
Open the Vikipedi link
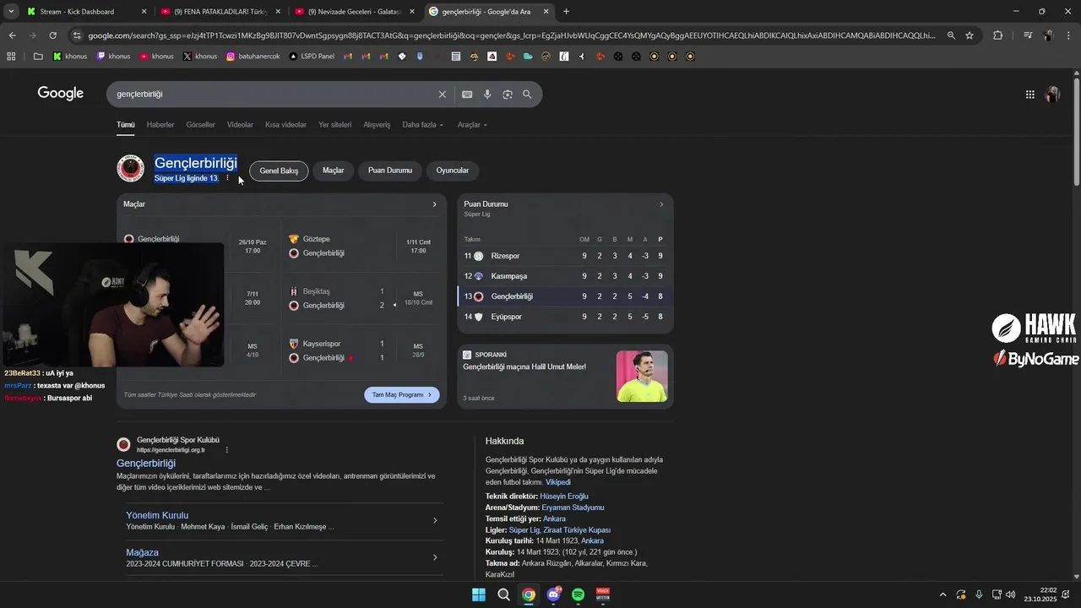tap(558, 482)
